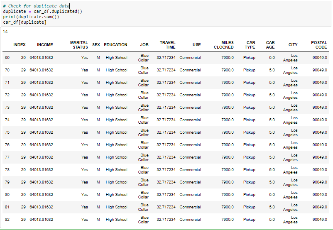The width and height of the screenshot is (333, 230).
Task: Click travel time 32.717234 in row 72
Action: (166, 95)
